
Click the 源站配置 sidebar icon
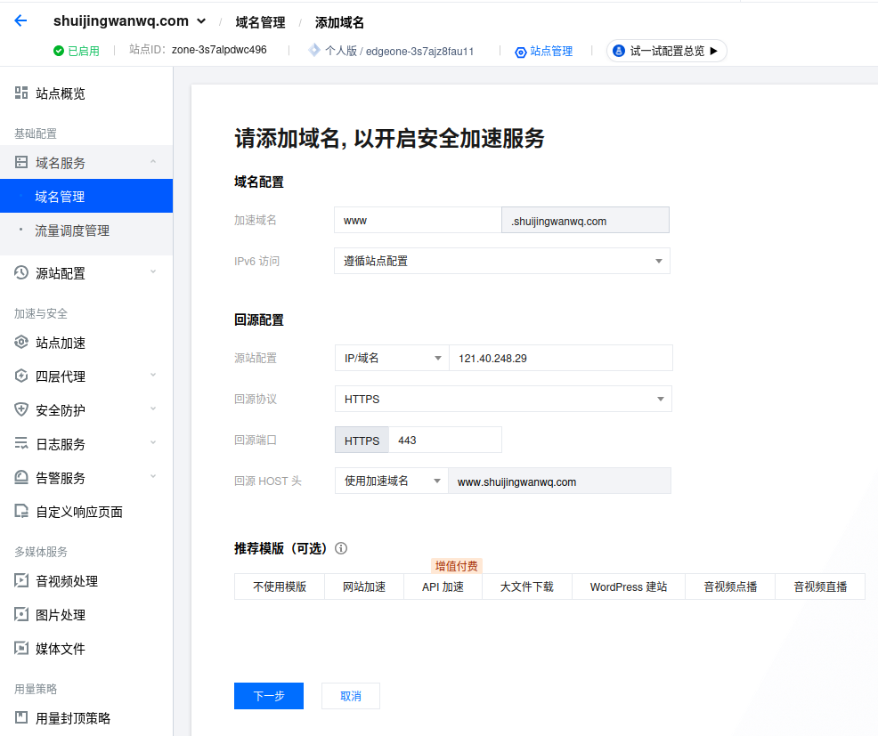(21, 272)
